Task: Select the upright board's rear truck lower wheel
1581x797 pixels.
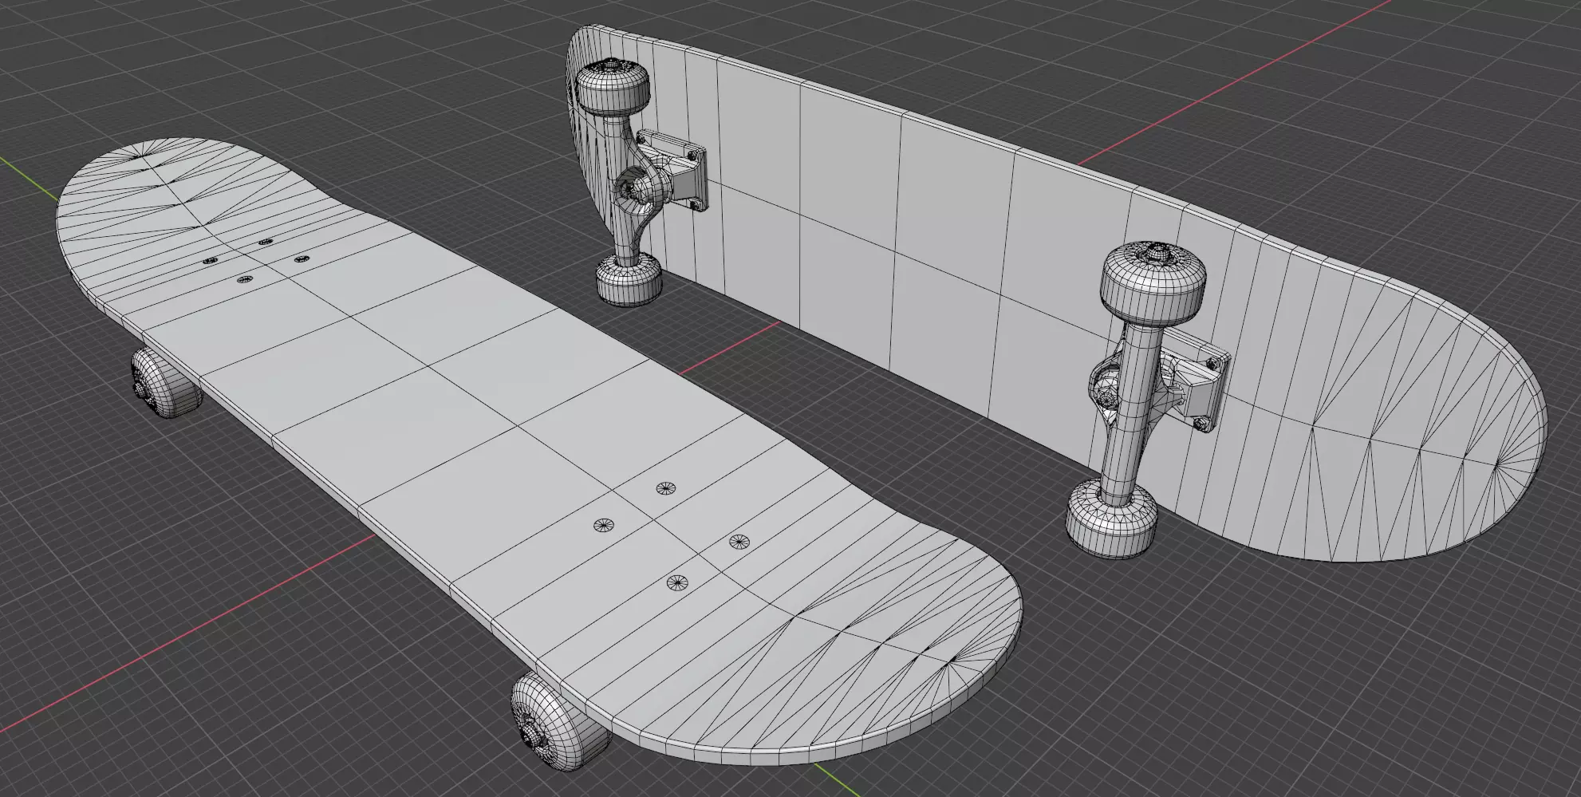Action: 629,279
